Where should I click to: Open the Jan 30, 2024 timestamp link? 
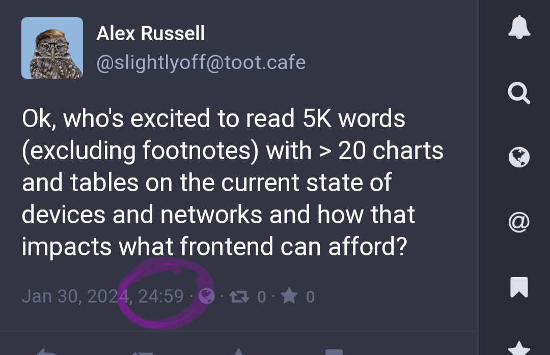[102, 296]
